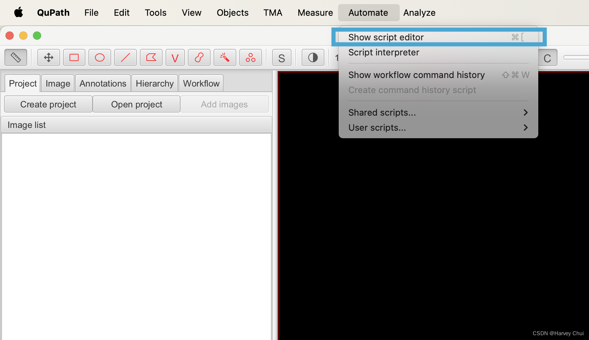Click the C toolbar button

click(548, 57)
